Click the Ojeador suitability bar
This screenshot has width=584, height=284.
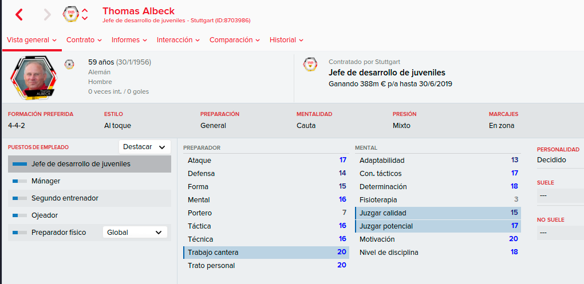click(19, 215)
